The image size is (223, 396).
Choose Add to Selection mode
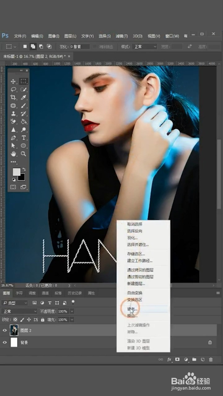(33, 47)
